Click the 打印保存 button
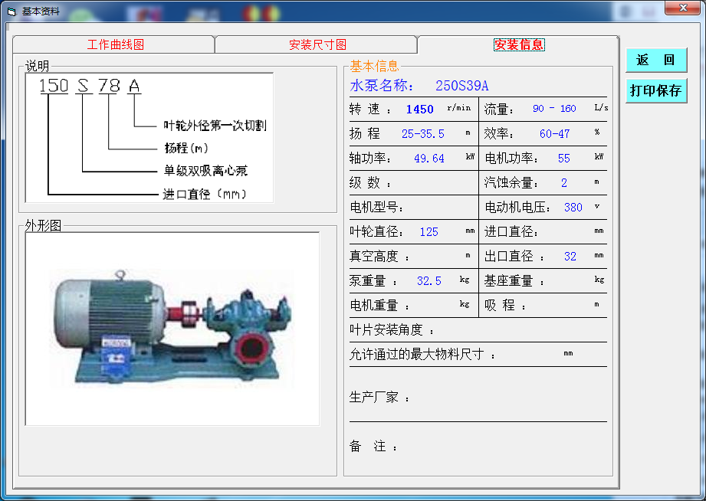Image resolution: width=706 pixels, height=501 pixels. point(656,90)
